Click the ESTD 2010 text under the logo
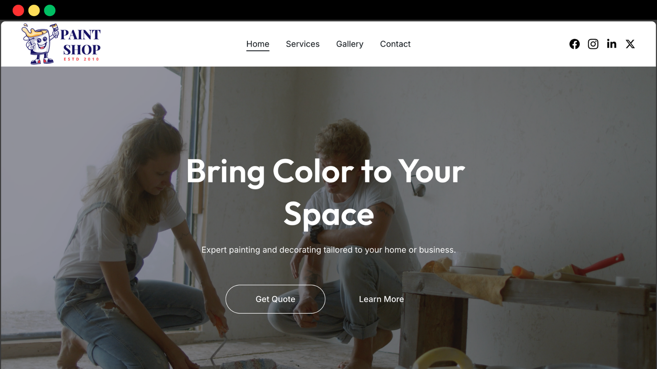This screenshot has width=657, height=369. pyautogui.click(x=81, y=59)
